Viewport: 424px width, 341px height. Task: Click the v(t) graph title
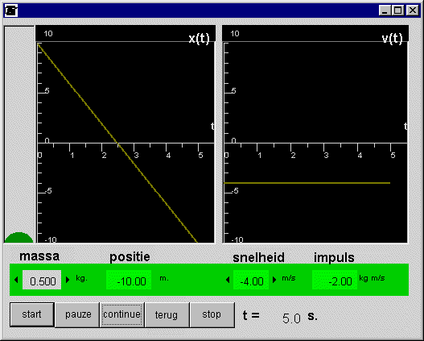[x=392, y=39]
